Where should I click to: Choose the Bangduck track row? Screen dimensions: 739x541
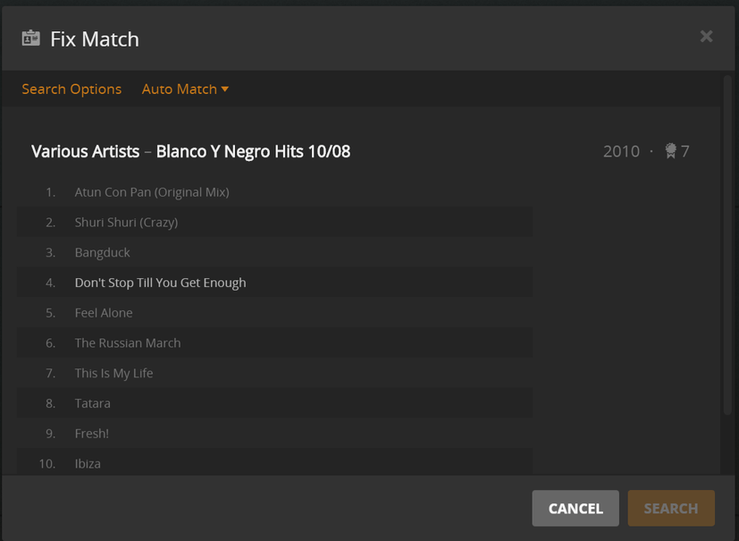(103, 252)
